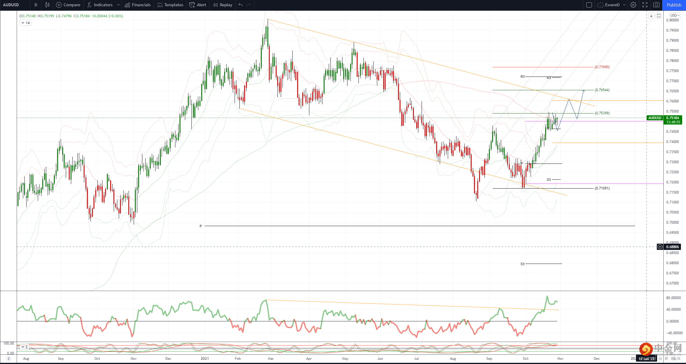The width and height of the screenshot is (686, 364).
Task: Open the Templates menu
Action: point(170,5)
